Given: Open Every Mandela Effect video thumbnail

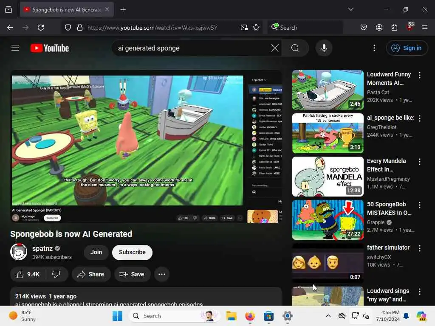Looking at the screenshot, I should (x=328, y=177).
